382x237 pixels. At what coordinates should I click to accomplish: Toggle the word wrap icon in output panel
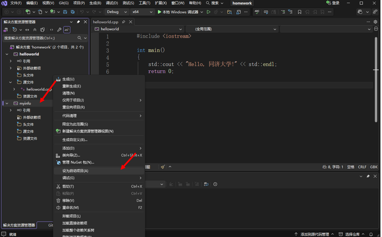pos(206,184)
